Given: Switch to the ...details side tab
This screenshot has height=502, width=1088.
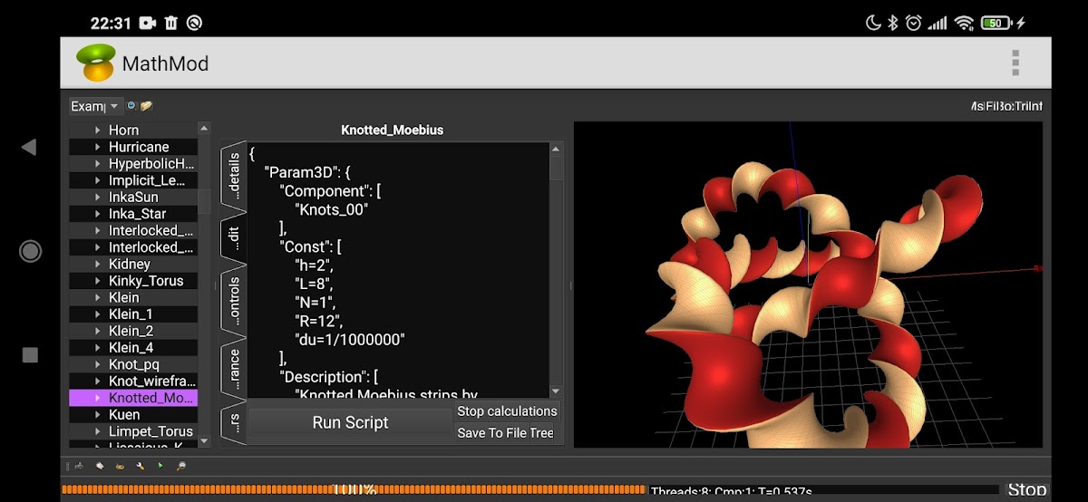Looking at the screenshot, I should (x=234, y=176).
